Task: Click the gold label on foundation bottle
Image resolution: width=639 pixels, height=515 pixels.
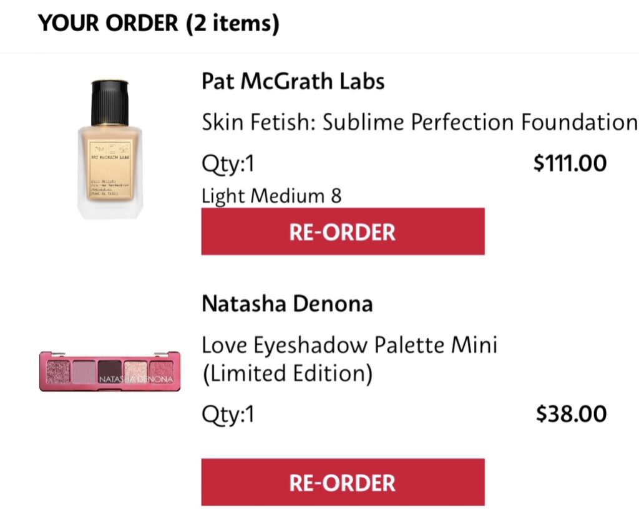Action: [x=110, y=170]
